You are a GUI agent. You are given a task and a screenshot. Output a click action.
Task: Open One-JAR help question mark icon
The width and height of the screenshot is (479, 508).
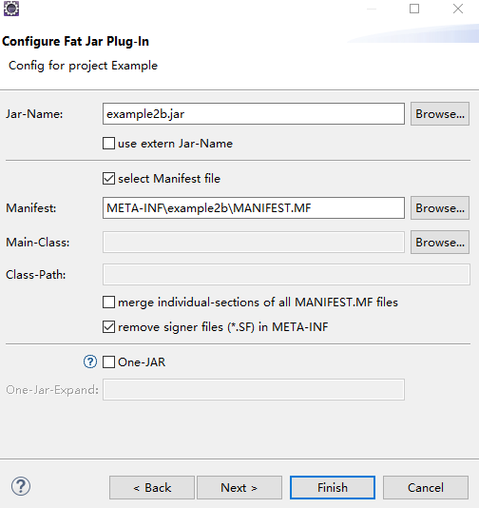click(90, 361)
